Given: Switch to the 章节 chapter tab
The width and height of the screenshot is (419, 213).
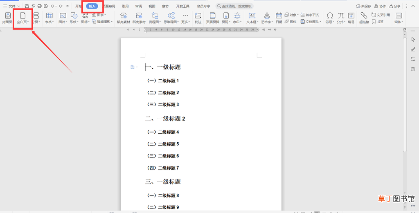Looking at the screenshot, I should 165,6.
